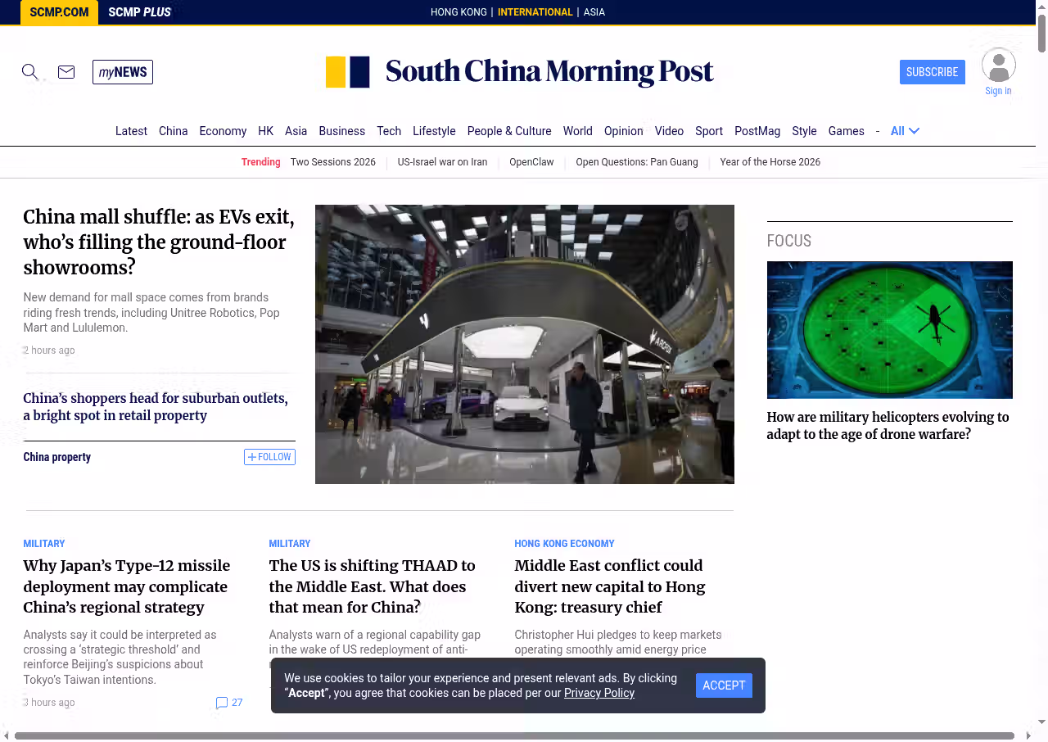The image size is (1048, 742).
Task: Click the user profile avatar icon
Action: pos(998,66)
